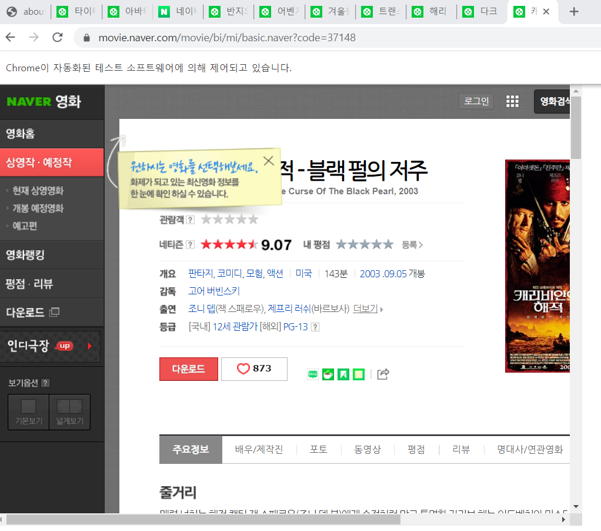Open 예고편 submenu
The height and width of the screenshot is (531, 601).
[25, 226]
